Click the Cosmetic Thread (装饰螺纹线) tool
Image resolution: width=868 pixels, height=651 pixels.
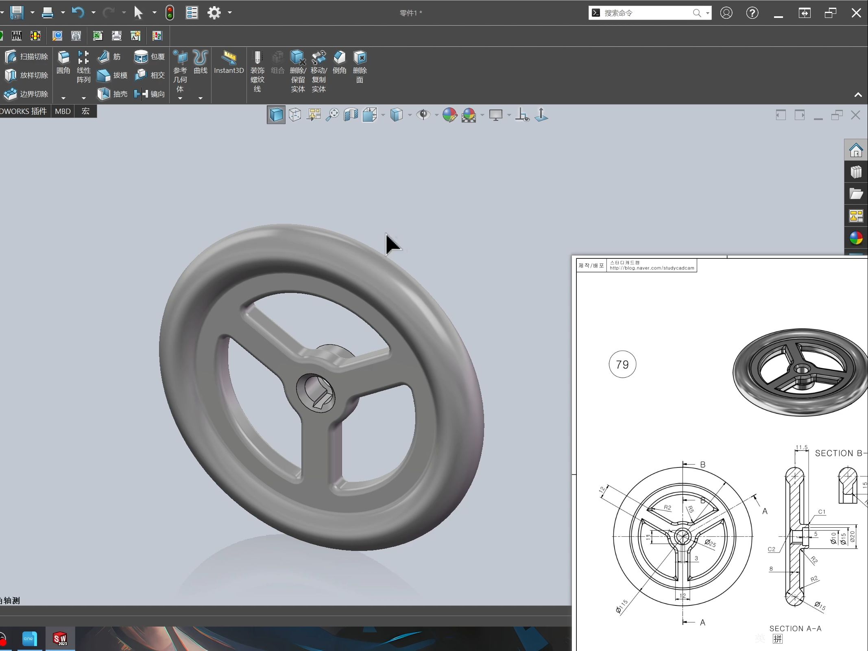coord(257,71)
